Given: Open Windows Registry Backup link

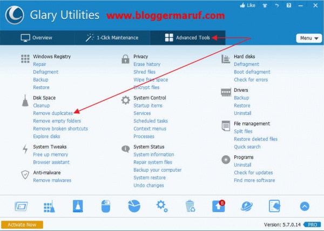Looking at the screenshot, I should point(40,80).
